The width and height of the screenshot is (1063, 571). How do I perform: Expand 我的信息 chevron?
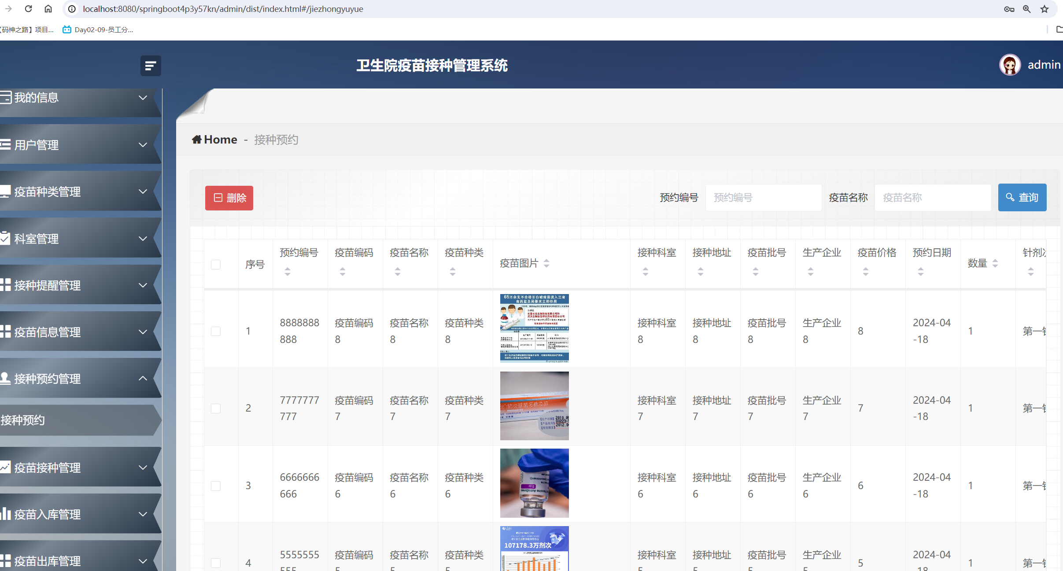click(x=143, y=98)
